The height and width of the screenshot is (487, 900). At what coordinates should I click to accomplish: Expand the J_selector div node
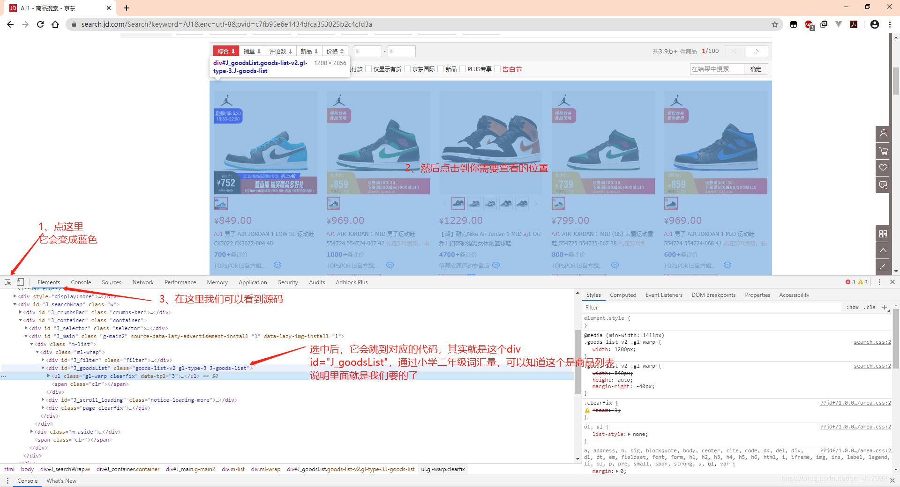[x=26, y=328]
